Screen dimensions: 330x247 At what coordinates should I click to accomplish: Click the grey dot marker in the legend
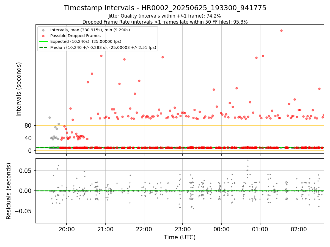coord(43,30)
